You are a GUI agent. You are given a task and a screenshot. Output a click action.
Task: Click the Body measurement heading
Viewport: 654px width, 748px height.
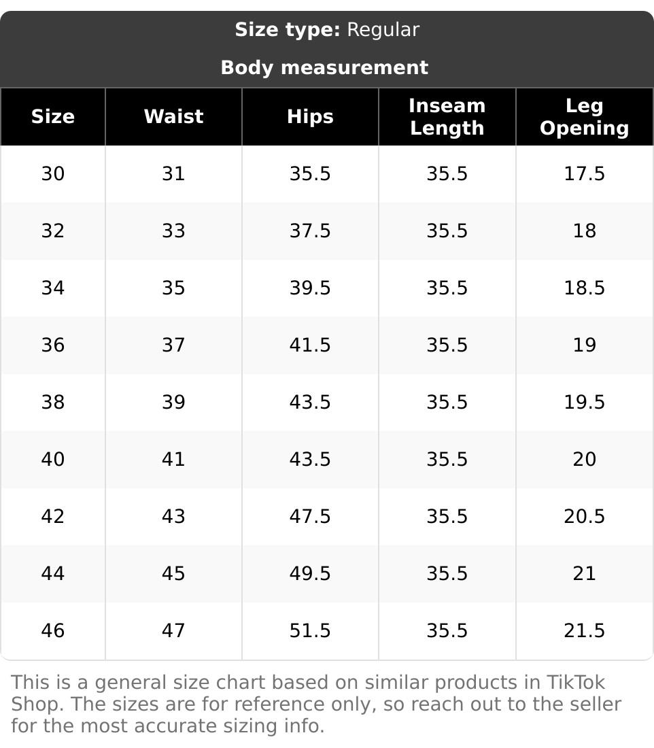point(324,68)
